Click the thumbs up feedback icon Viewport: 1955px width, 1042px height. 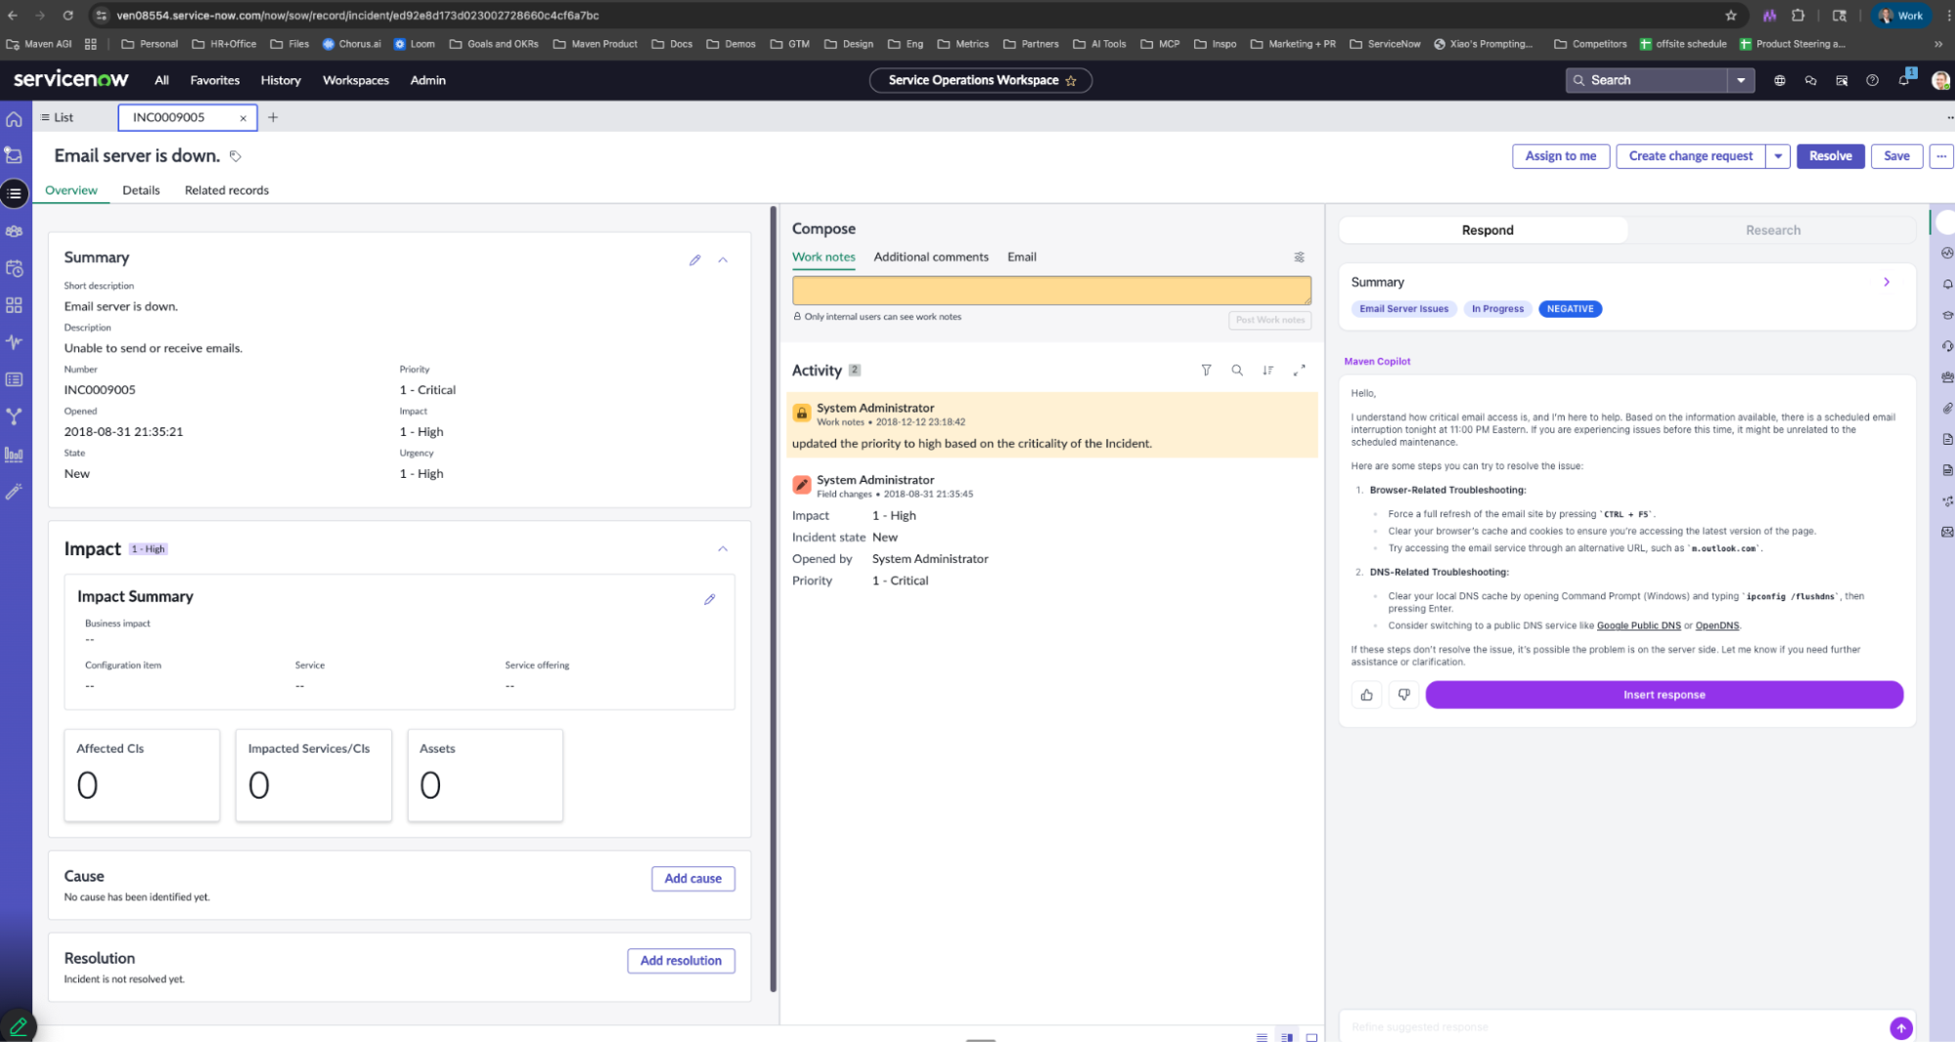(x=1366, y=695)
